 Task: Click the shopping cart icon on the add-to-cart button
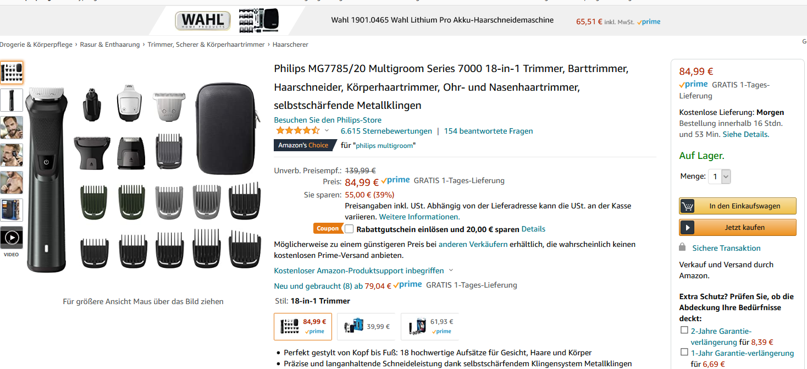click(x=687, y=206)
